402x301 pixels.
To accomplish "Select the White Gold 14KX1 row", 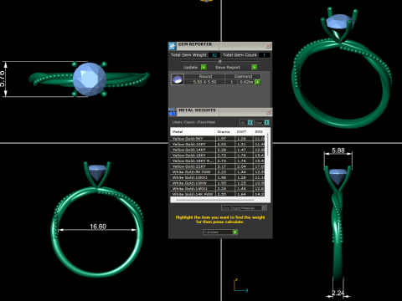I will (218, 189).
